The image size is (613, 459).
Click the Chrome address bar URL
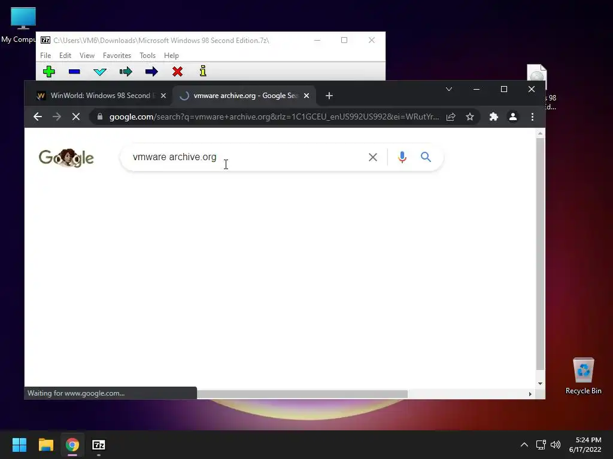click(x=274, y=117)
